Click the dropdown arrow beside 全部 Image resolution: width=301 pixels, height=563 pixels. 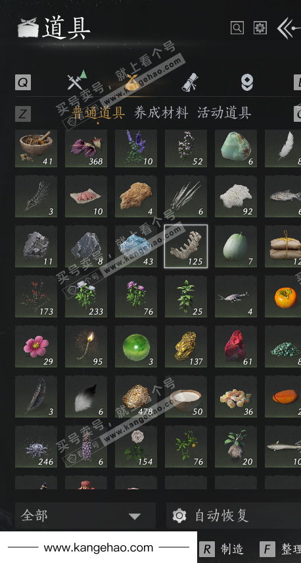coord(135,516)
